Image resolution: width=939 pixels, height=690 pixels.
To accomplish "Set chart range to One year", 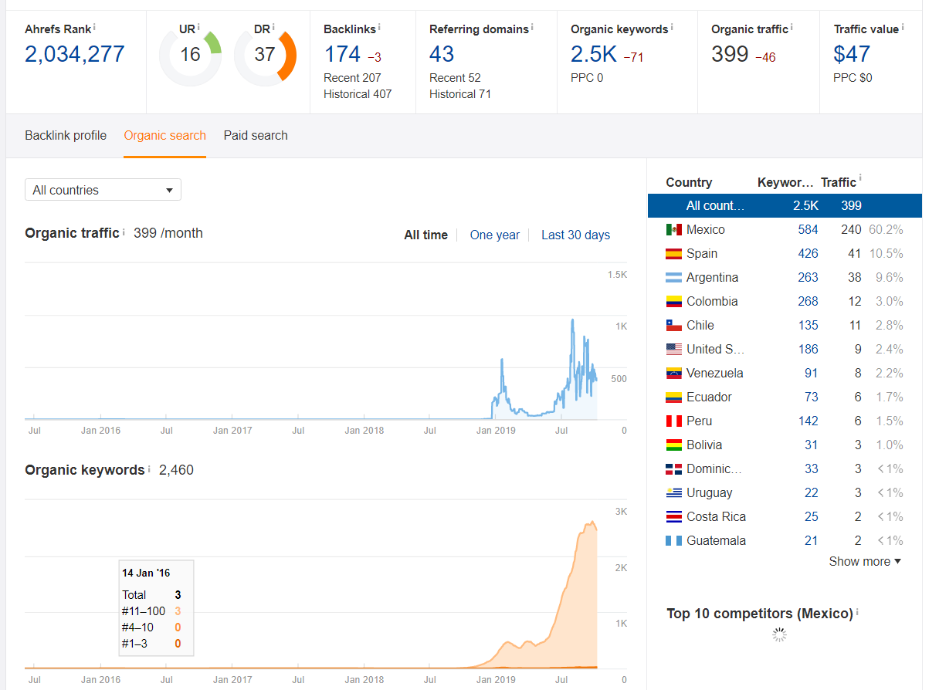I will (495, 235).
